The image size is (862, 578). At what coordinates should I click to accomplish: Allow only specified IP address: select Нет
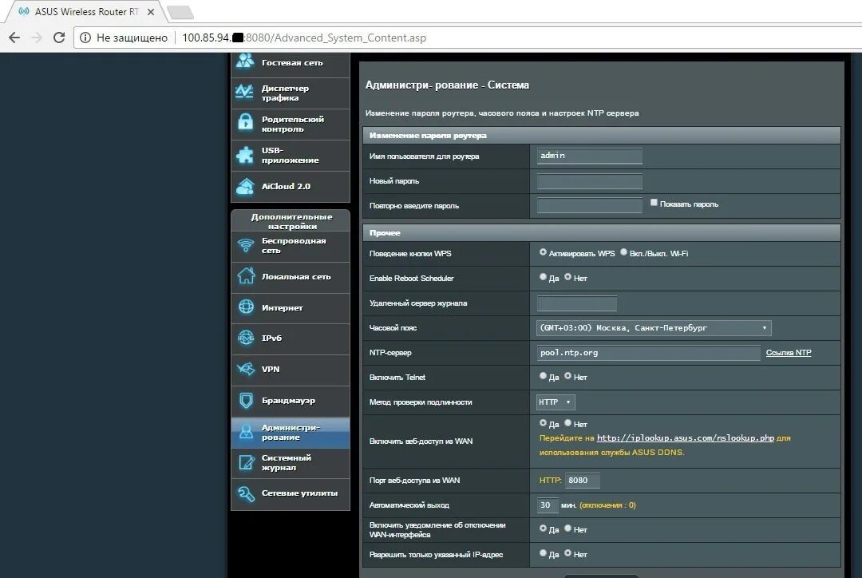tap(568, 553)
